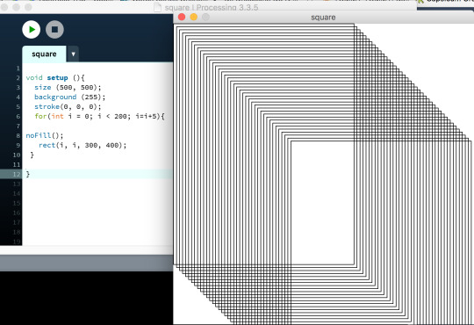Place cursor on the stroke(0, 0, 0) line
The height and width of the screenshot is (325, 474).
[68, 107]
